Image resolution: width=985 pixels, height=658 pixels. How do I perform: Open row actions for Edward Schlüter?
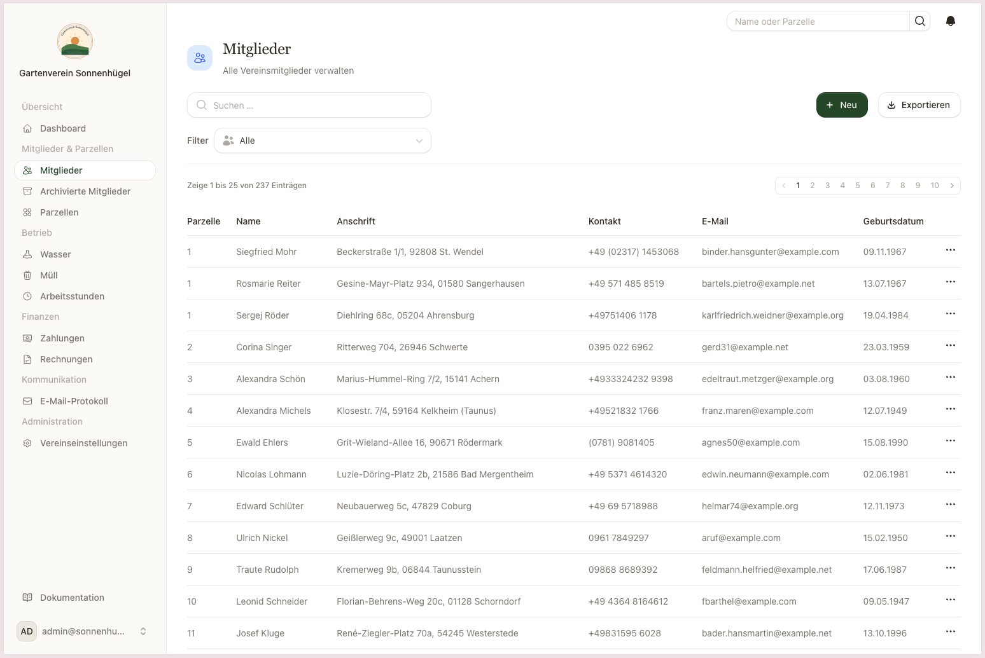(951, 505)
